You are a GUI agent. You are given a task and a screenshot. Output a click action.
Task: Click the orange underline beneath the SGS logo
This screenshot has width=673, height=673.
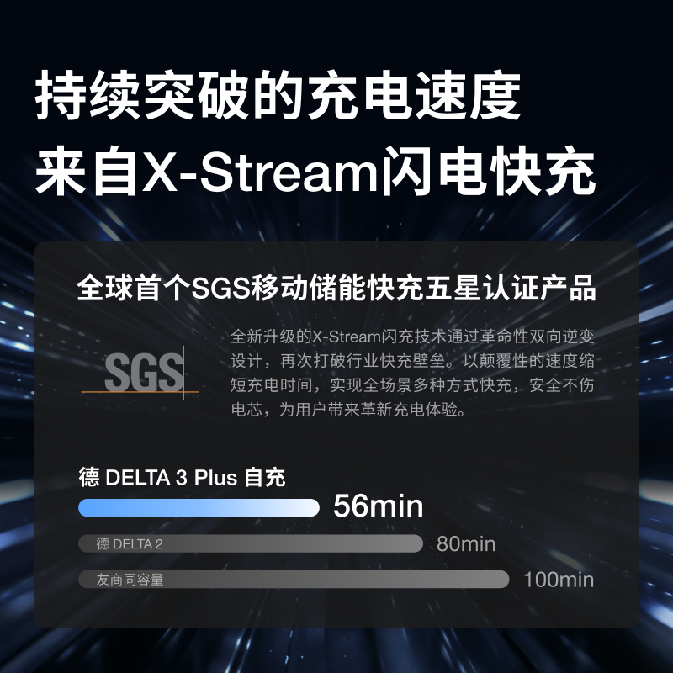tap(140, 391)
